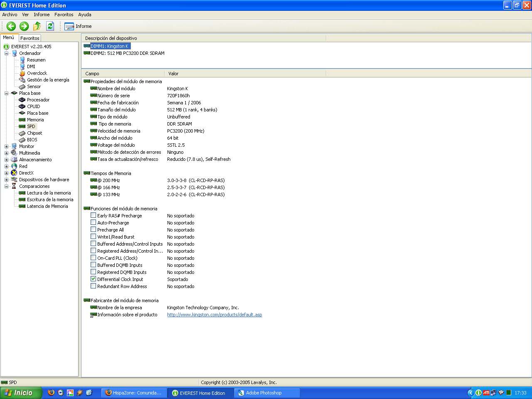The height and width of the screenshot is (399, 532).
Task: Toggle the Differential Clock Input checkbox
Action: [94, 279]
